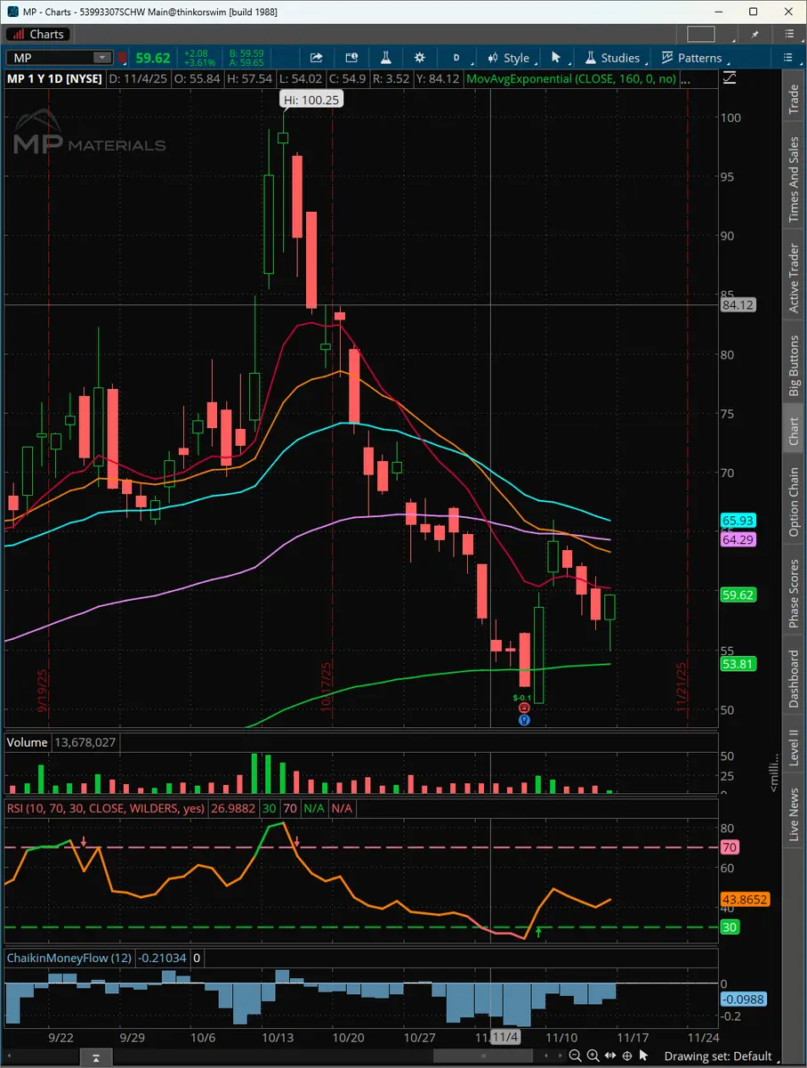Click the collapse up-arrow tab at bottom
807x1068 pixels.
pos(94,1057)
